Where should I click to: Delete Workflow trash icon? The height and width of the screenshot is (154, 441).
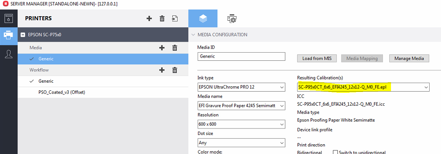click(175, 70)
